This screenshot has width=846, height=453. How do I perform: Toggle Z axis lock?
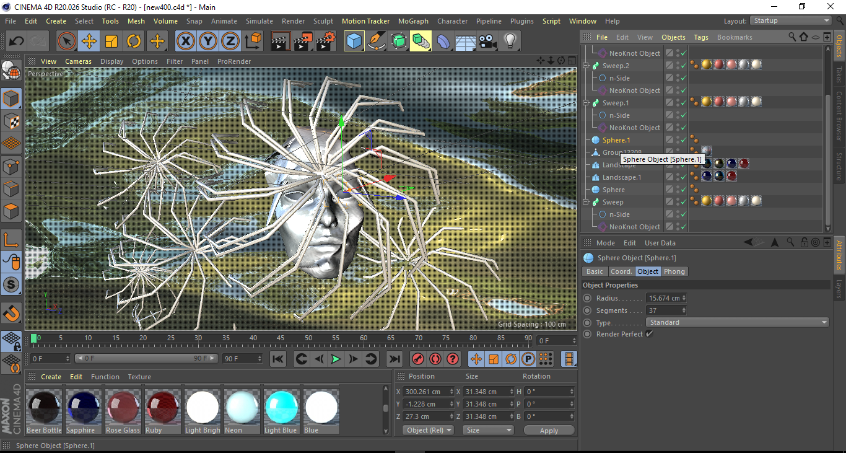(x=230, y=42)
